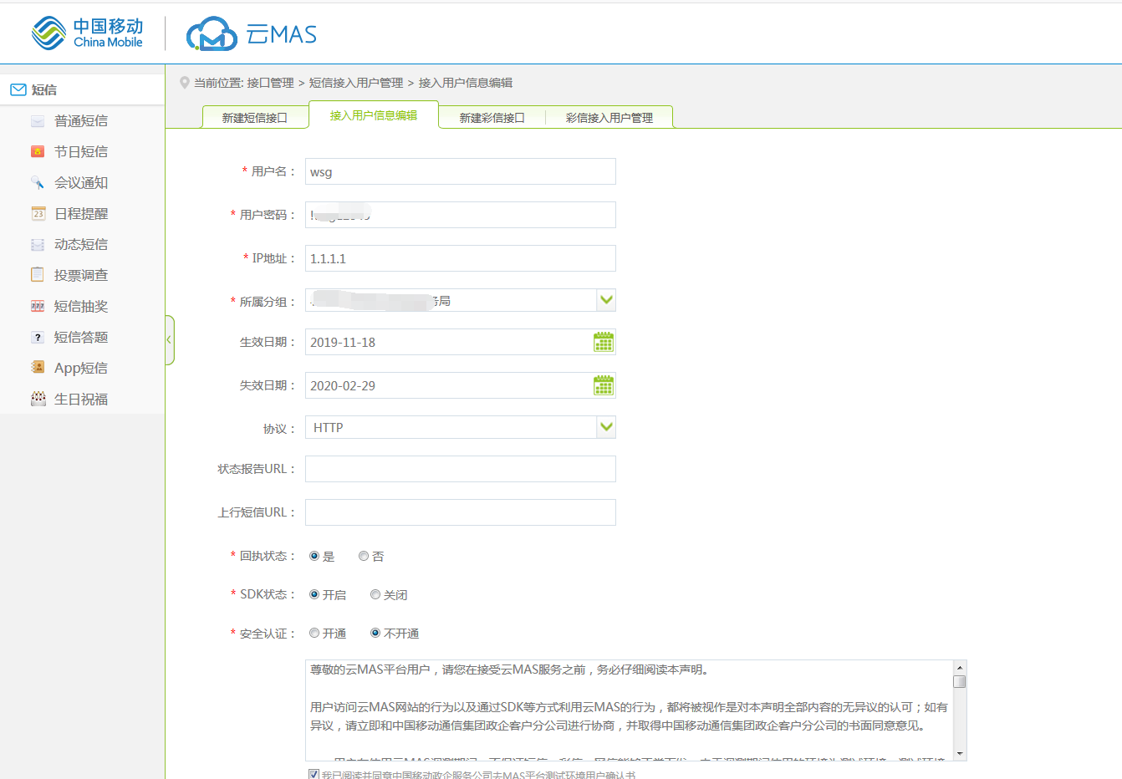Open 投票调查 in the sidebar
Viewport: 1122px width, 779px height.
81,276
